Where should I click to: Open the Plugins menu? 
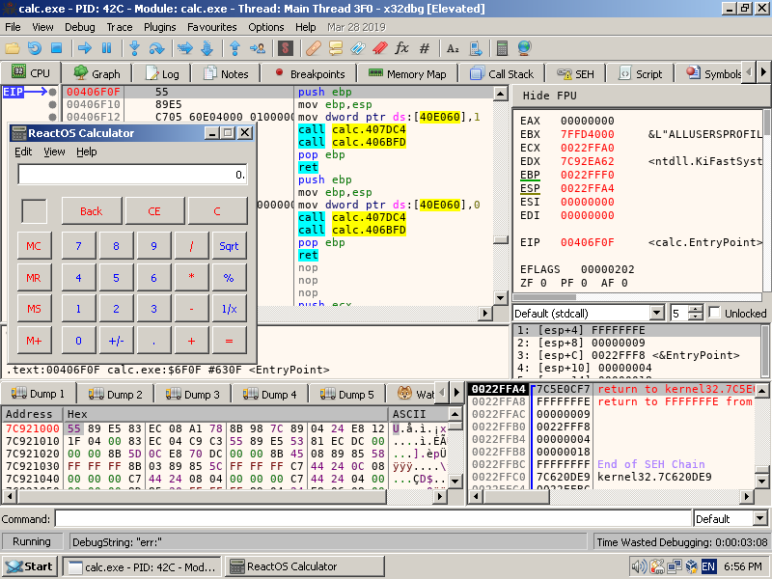pyautogui.click(x=160, y=27)
